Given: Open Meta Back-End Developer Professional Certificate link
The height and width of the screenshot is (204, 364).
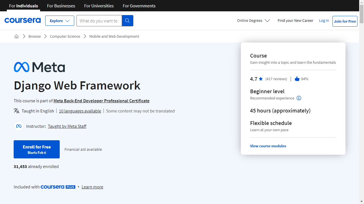Looking at the screenshot, I should [x=102, y=101].
